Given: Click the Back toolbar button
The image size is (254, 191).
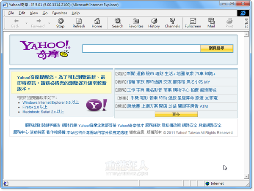Looking at the screenshot, I should click(x=15, y=23).
